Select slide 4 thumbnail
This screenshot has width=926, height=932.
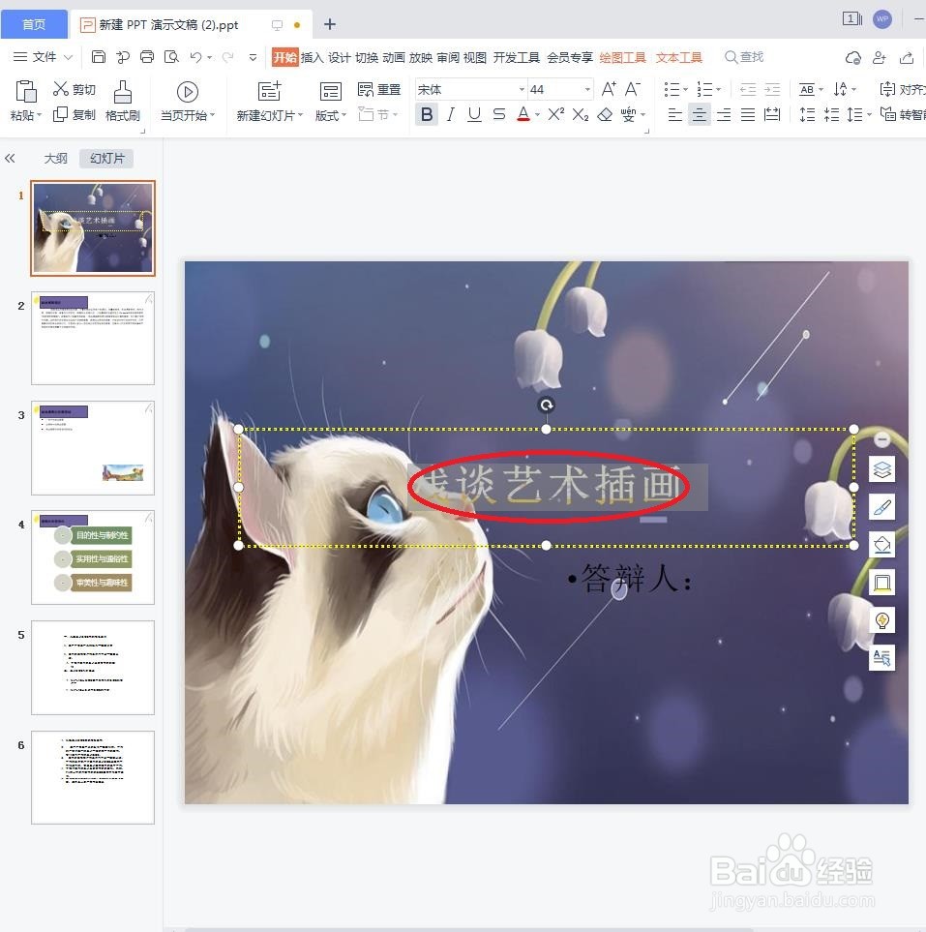click(93, 557)
